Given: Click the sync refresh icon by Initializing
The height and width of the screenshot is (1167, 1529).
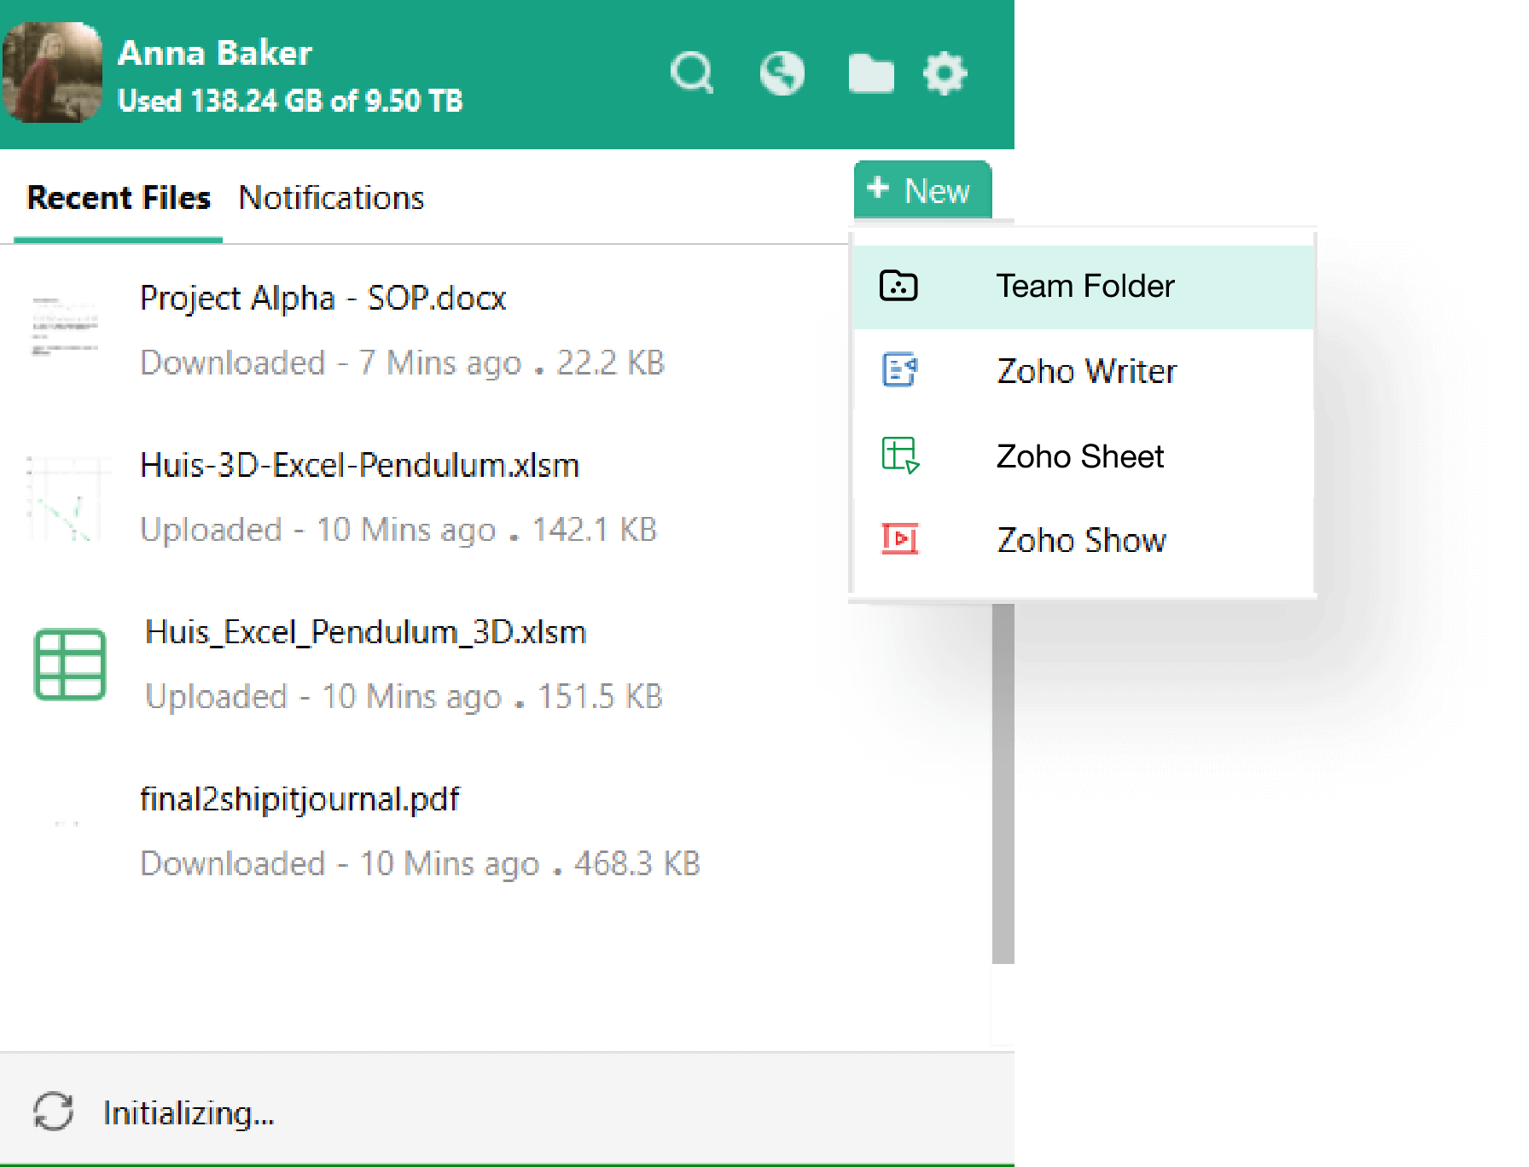Looking at the screenshot, I should point(53,1112).
